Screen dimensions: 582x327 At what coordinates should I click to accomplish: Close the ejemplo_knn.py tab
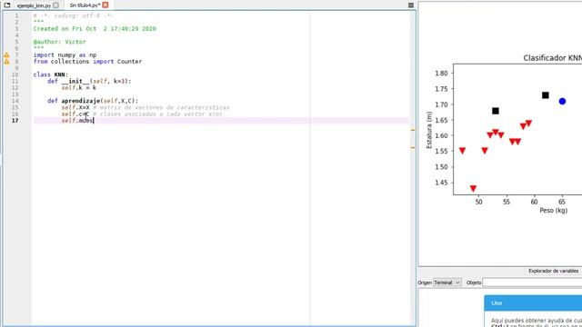point(55,5)
